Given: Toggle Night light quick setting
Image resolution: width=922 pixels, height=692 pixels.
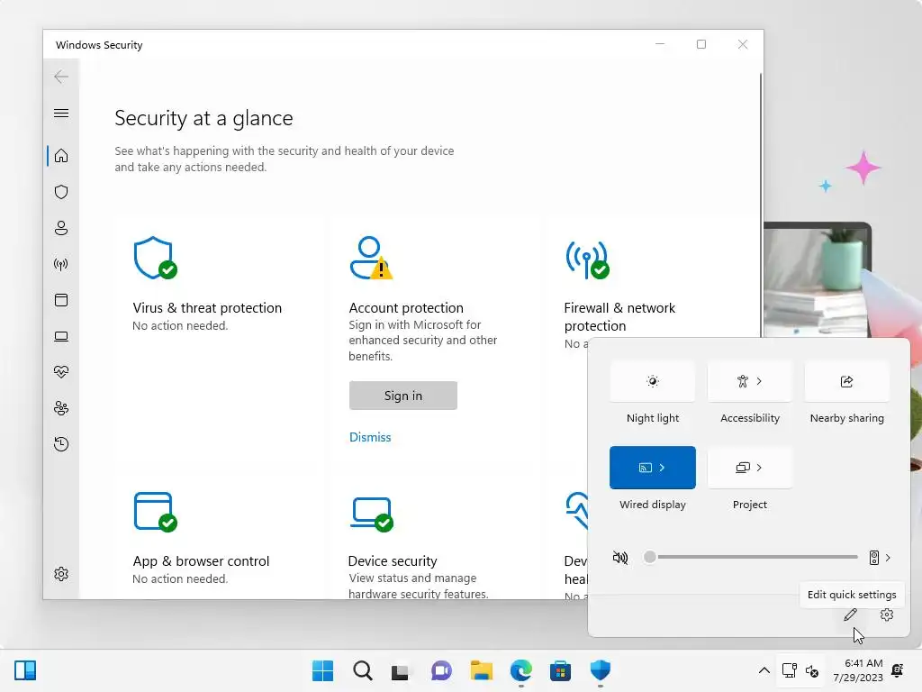Looking at the screenshot, I should 653,381.
